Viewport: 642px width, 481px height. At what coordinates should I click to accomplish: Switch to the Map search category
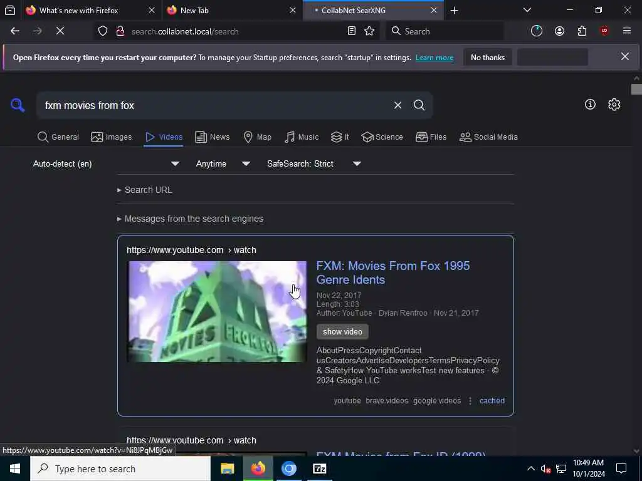point(258,137)
